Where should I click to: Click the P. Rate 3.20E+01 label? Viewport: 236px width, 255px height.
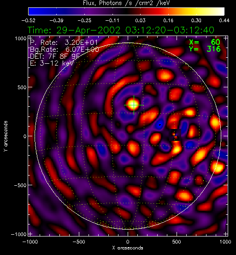(x=64, y=42)
